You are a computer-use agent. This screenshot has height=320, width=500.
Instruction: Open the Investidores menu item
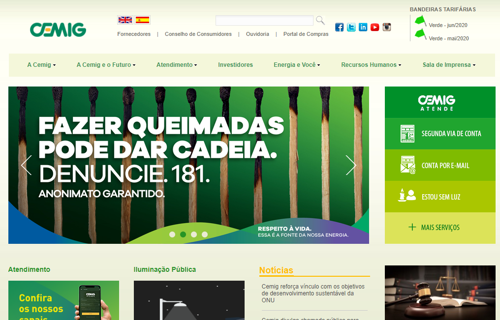pyautogui.click(x=235, y=65)
